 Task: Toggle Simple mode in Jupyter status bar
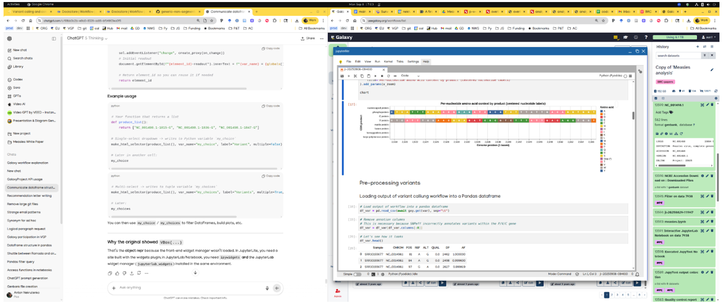pos(357,274)
